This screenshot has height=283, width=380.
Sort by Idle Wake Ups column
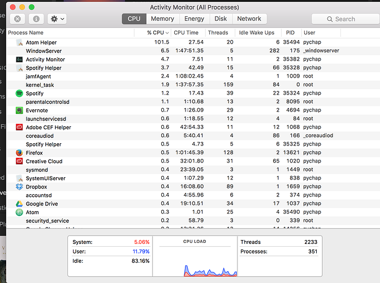(257, 33)
